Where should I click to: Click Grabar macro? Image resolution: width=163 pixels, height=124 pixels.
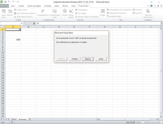click(x=20, y=10)
